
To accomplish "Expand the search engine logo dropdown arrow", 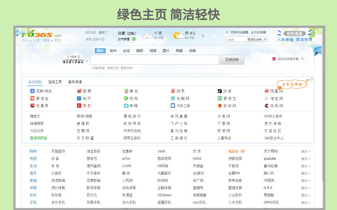I will point(87,61).
